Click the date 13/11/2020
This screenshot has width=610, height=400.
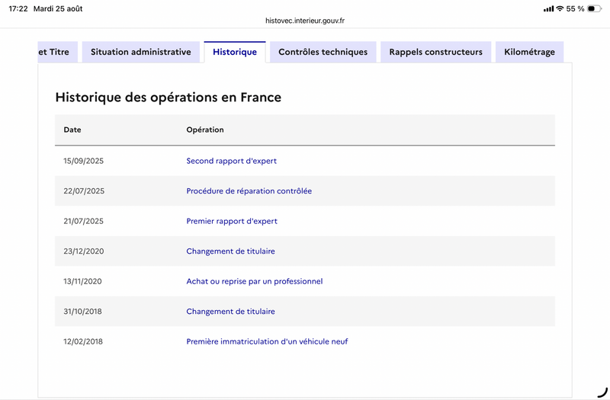coord(82,281)
